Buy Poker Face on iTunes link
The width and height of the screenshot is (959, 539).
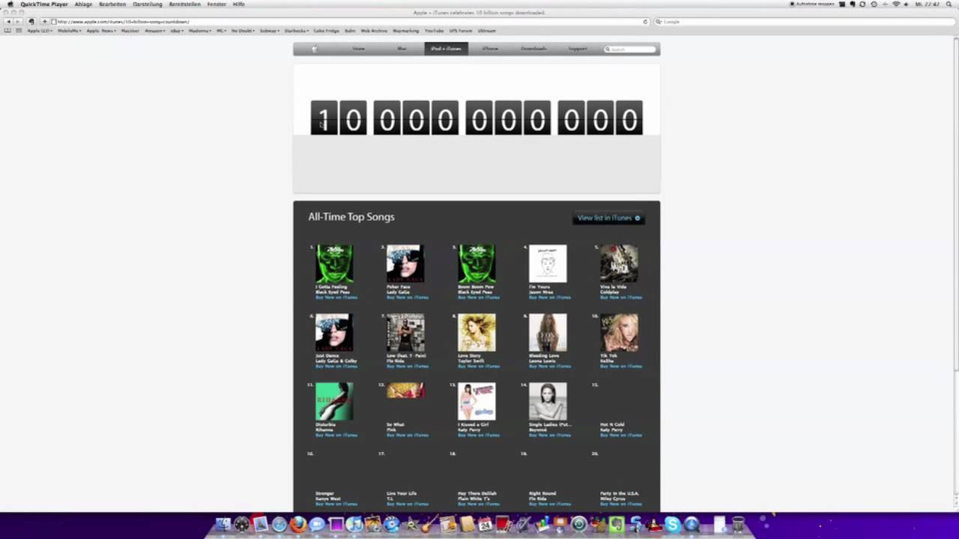(x=408, y=297)
